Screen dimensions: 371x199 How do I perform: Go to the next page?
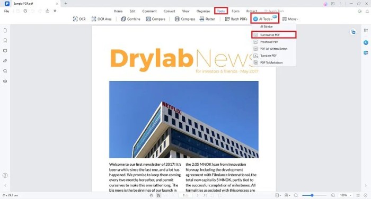(x=198, y=195)
